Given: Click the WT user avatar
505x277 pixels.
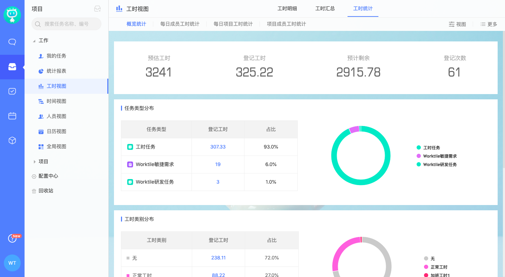Looking at the screenshot, I should click(x=12, y=263).
